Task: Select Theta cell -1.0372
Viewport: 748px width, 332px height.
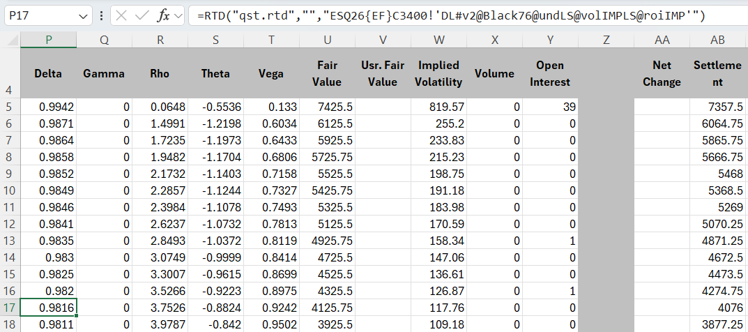Action: (215, 240)
